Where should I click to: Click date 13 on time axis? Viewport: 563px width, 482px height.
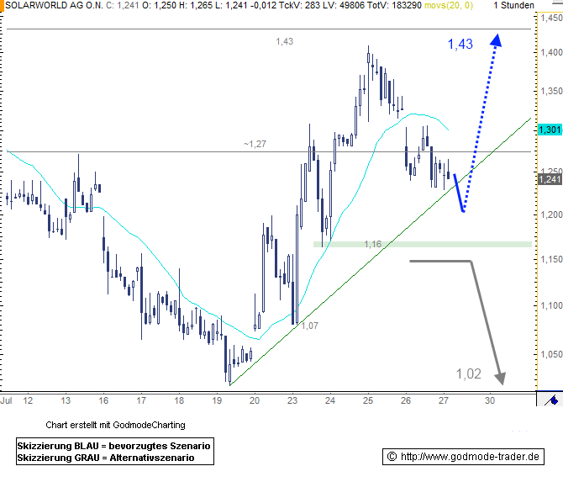[x=66, y=400]
